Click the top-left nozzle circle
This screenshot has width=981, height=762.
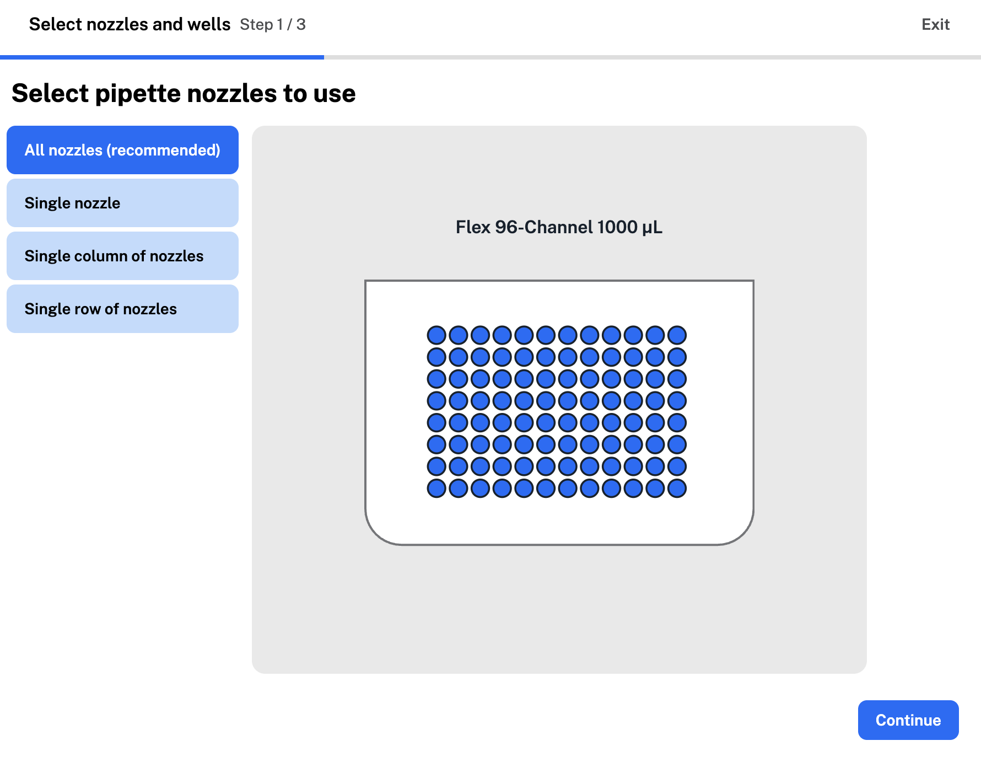click(436, 335)
